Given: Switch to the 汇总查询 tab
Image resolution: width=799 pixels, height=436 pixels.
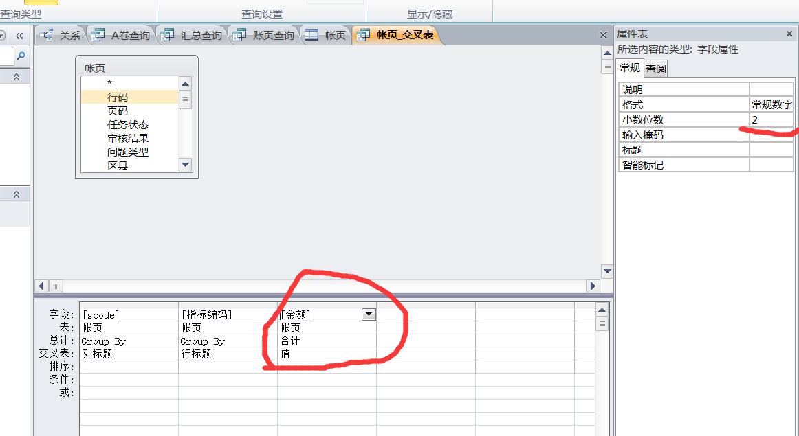Looking at the screenshot, I should click(x=193, y=36).
